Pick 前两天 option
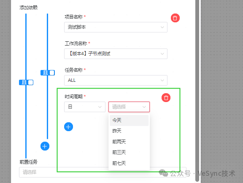 tap(129, 142)
